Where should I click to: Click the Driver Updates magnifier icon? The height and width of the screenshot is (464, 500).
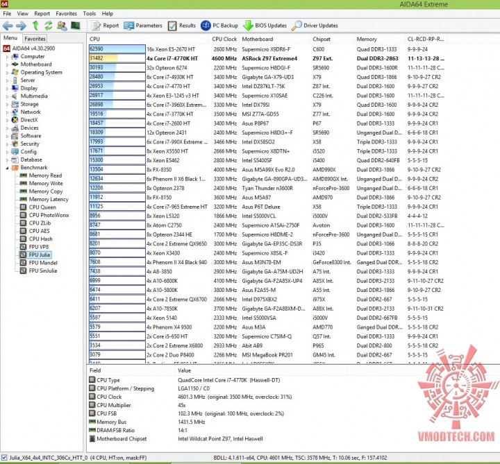pyautogui.click(x=297, y=26)
